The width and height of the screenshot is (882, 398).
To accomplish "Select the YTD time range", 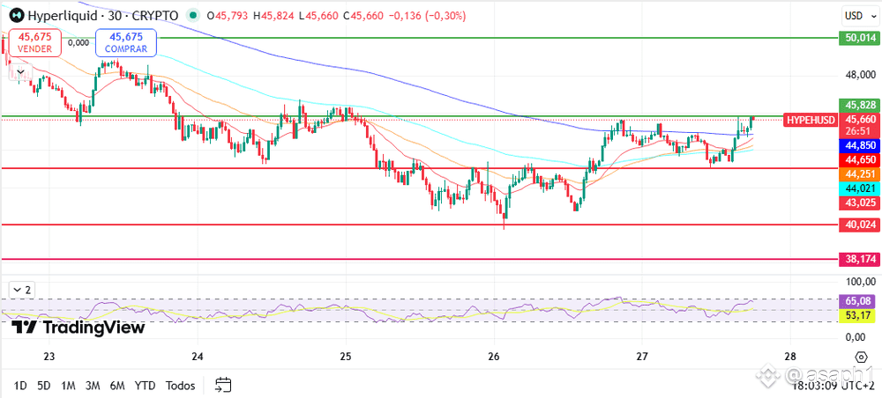I will (x=146, y=386).
